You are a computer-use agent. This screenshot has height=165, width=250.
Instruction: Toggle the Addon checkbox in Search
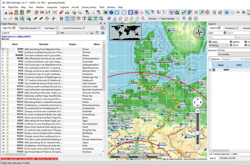click(x=210, y=42)
